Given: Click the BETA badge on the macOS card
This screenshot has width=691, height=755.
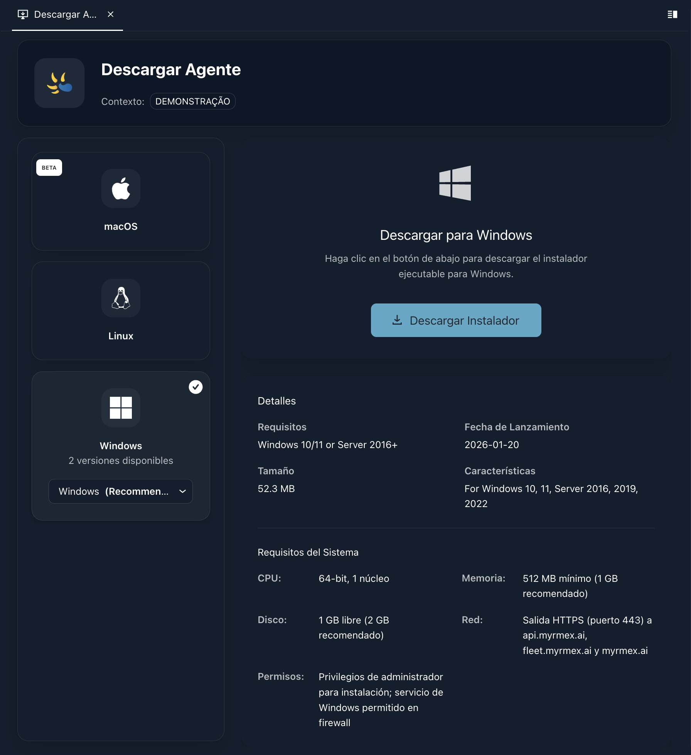Looking at the screenshot, I should (x=49, y=167).
